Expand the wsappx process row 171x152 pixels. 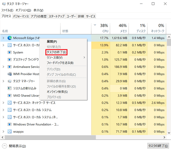click(x=3, y=131)
